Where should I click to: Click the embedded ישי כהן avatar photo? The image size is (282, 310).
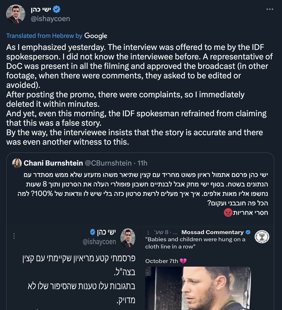[128, 237]
